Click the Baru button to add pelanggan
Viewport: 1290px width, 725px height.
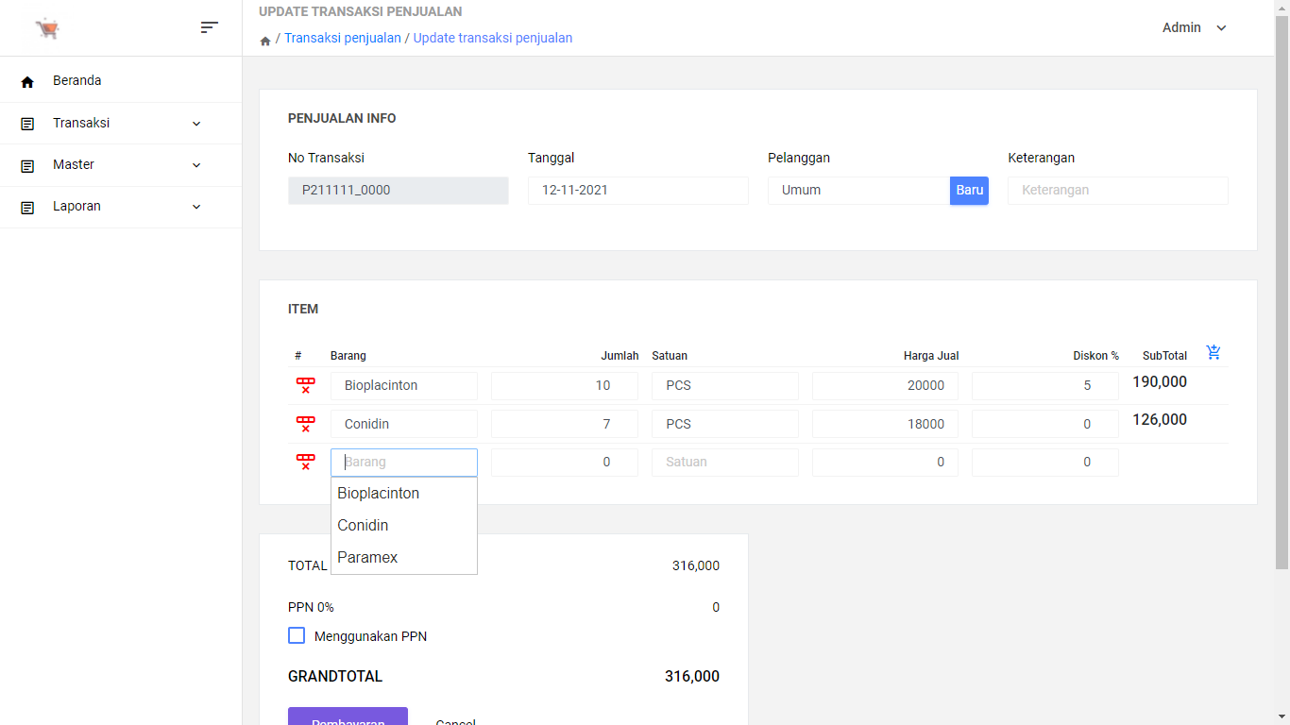click(x=969, y=190)
